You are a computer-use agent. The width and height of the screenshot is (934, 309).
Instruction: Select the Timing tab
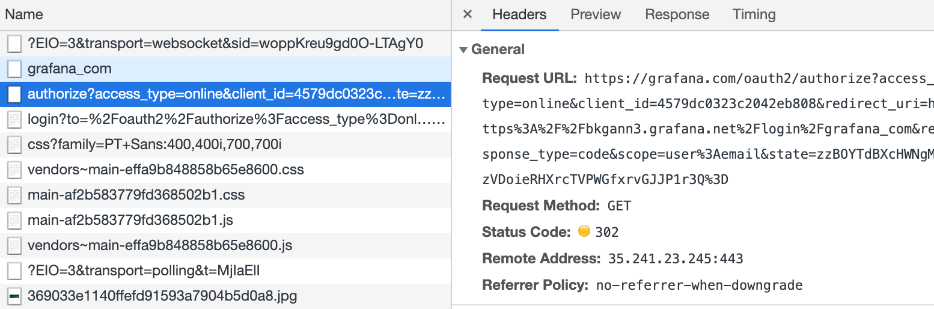click(754, 14)
